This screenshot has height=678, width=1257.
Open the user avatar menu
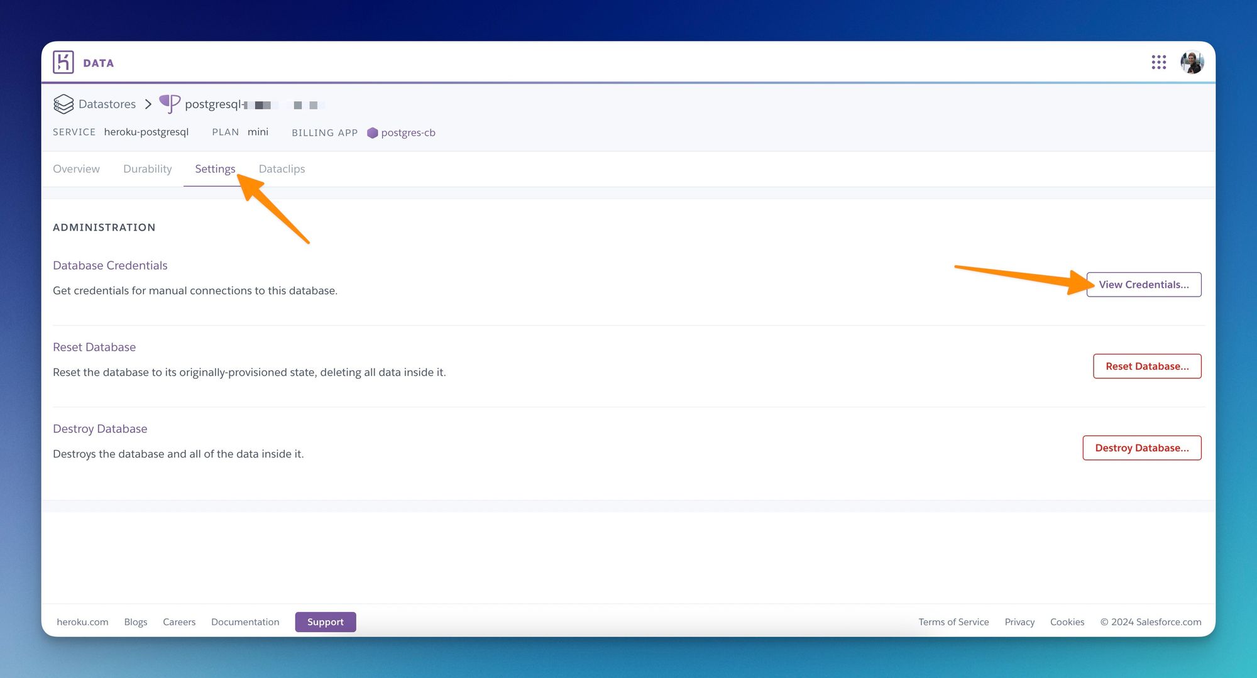[1192, 62]
